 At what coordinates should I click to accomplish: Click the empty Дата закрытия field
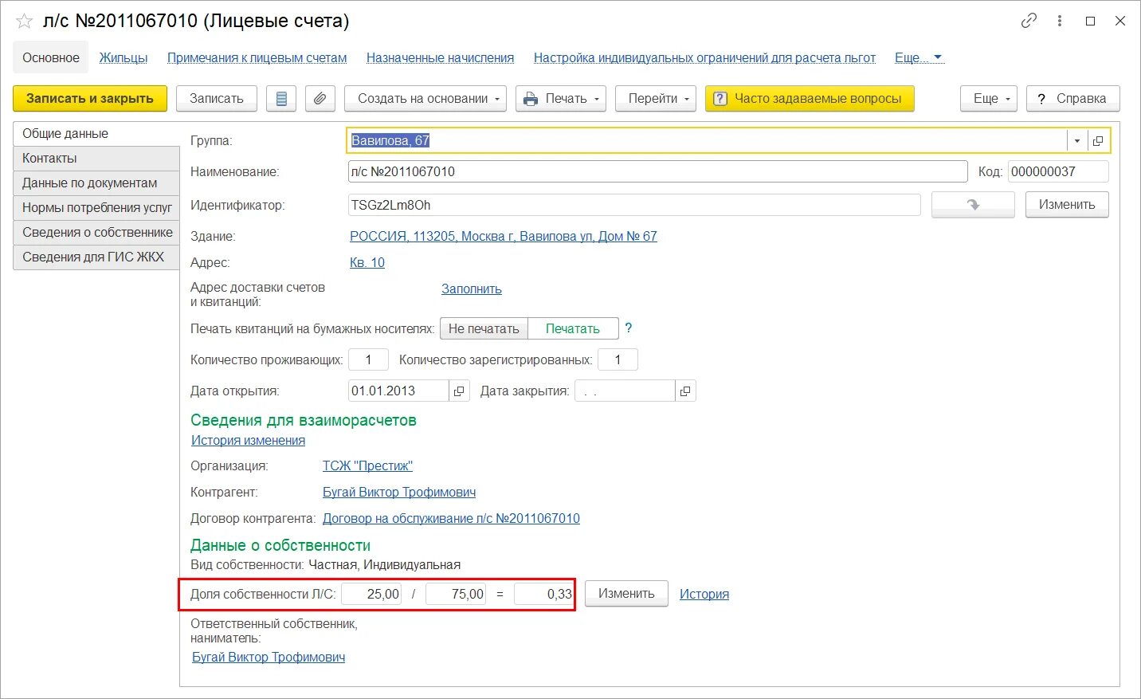[625, 391]
